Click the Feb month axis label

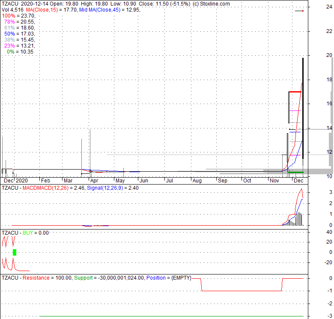tap(45, 181)
